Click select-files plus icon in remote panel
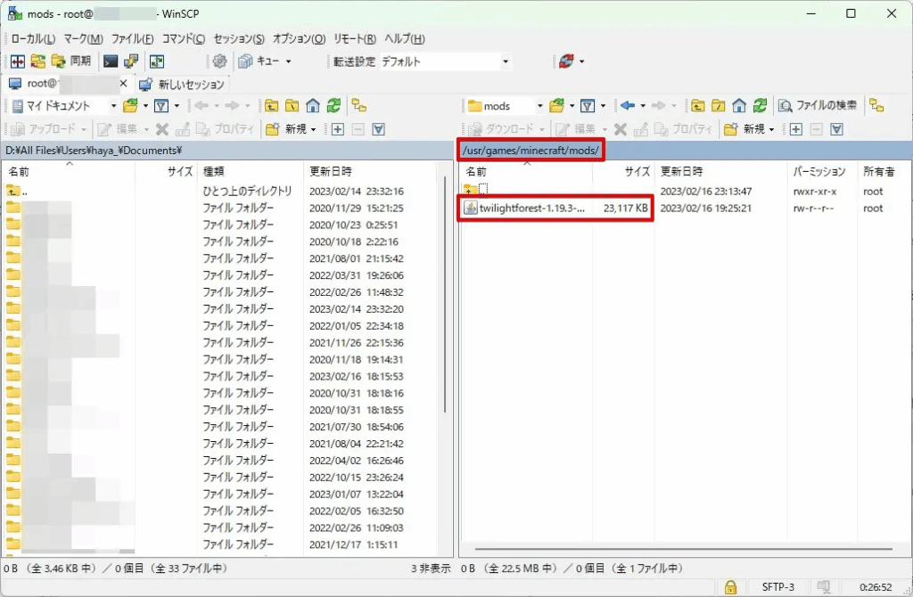This screenshot has width=913, height=597. (795, 129)
